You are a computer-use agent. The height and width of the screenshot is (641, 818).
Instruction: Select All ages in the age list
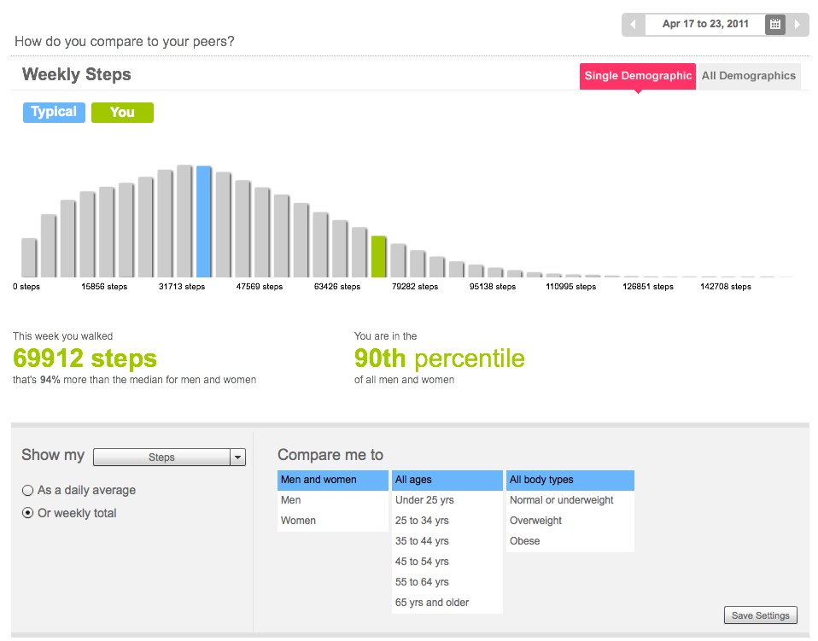tap(447, 480)
